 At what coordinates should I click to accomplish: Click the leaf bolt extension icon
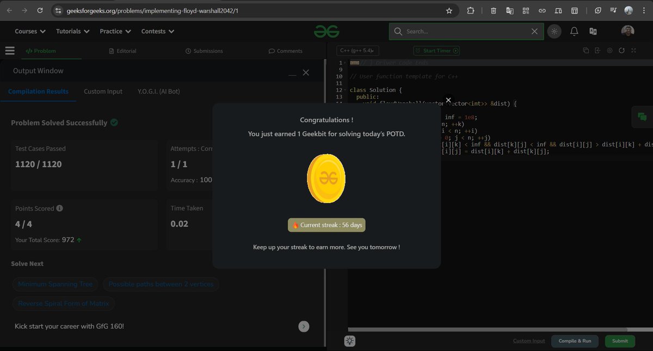pyautogui.click(x=597, y=10)
